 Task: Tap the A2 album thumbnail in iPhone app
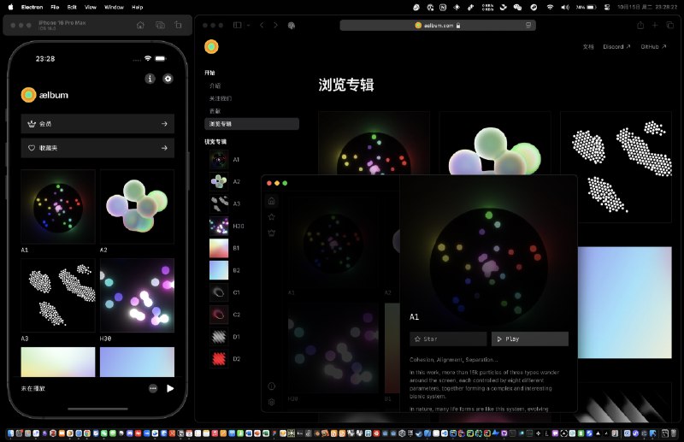[x=137, y=206]
